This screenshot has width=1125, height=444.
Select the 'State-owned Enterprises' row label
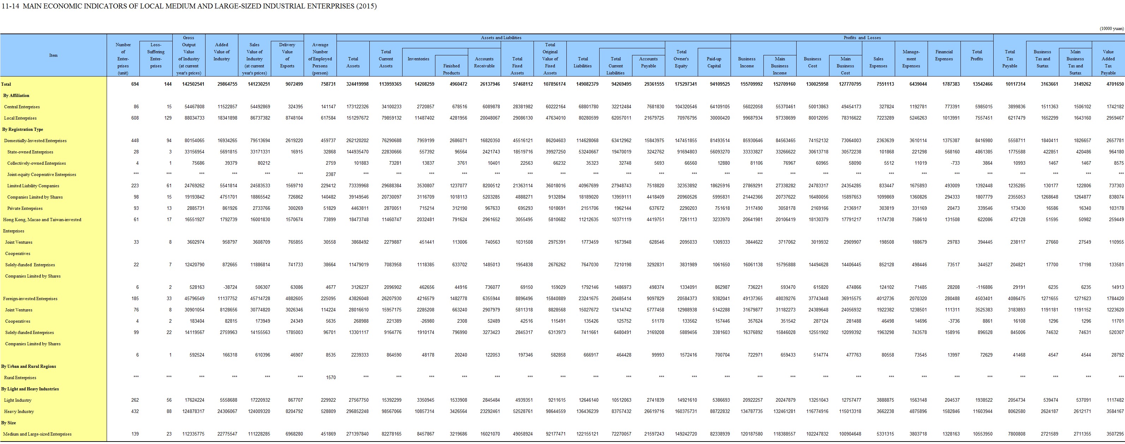(30, 152)
